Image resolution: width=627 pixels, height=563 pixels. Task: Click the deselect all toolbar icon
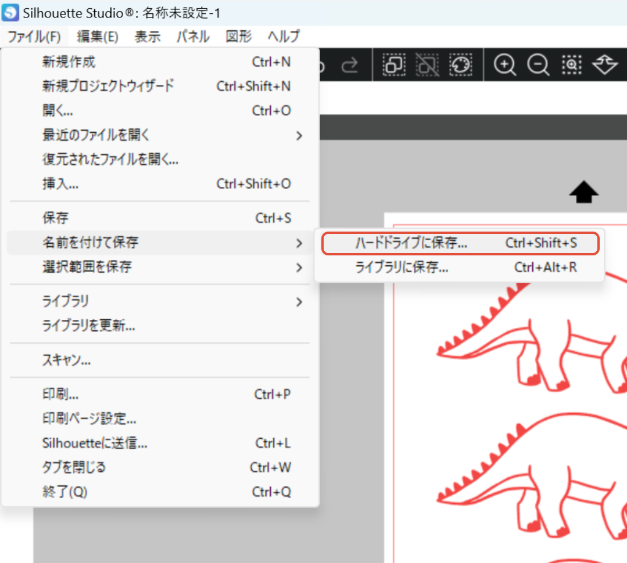(427, 64)
